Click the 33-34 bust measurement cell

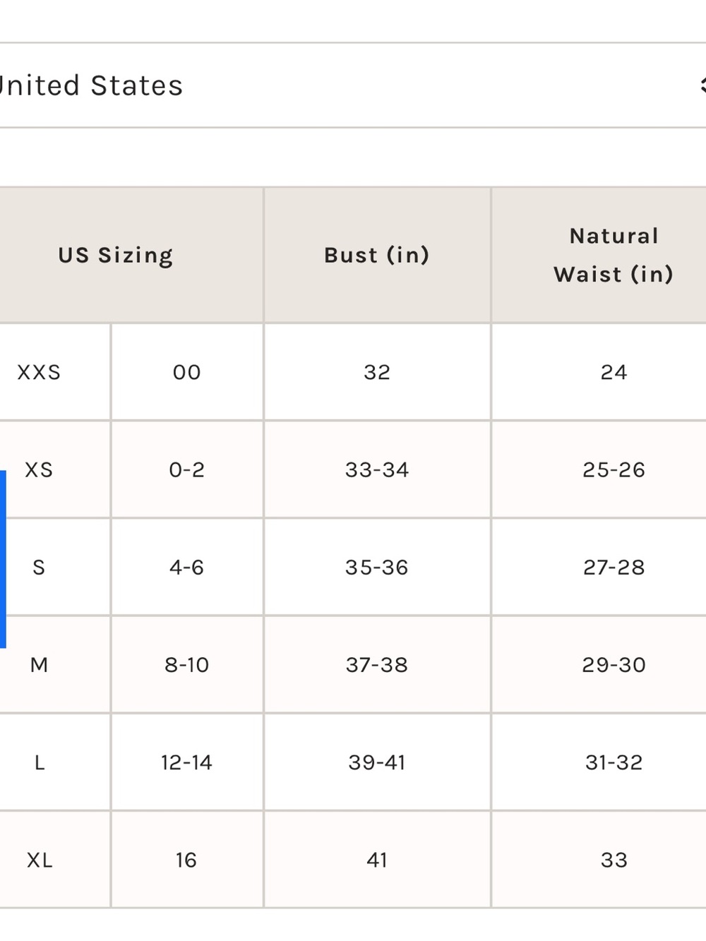[377, 469]
